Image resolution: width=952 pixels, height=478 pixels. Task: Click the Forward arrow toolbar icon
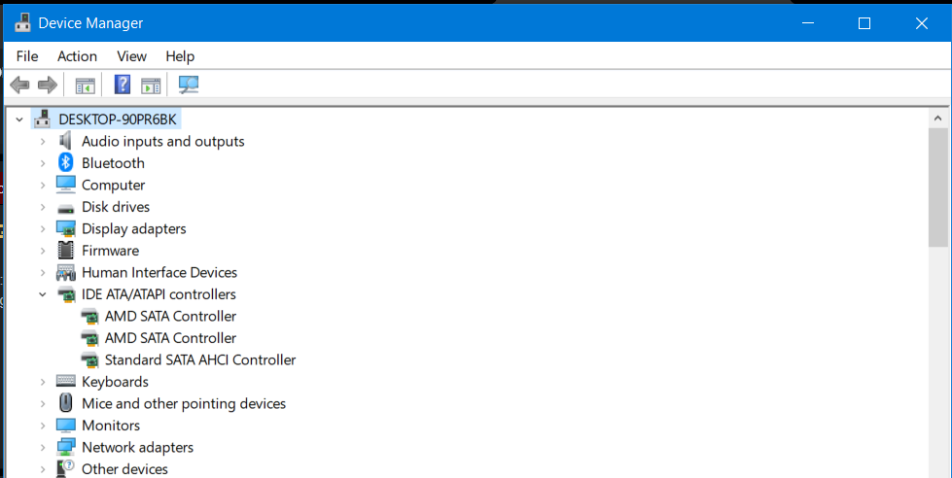tap(47, 85)
